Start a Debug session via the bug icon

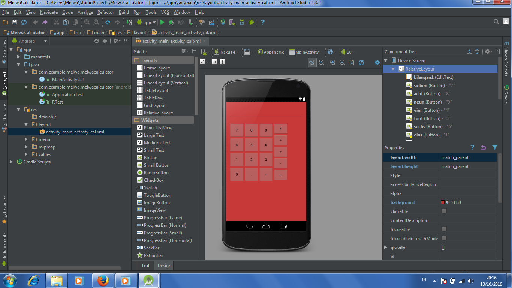click(x=171, y=22)
